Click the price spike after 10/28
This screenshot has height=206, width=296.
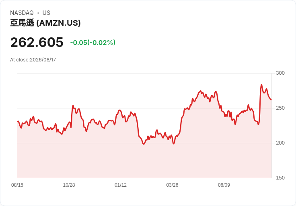coord(73,106)
